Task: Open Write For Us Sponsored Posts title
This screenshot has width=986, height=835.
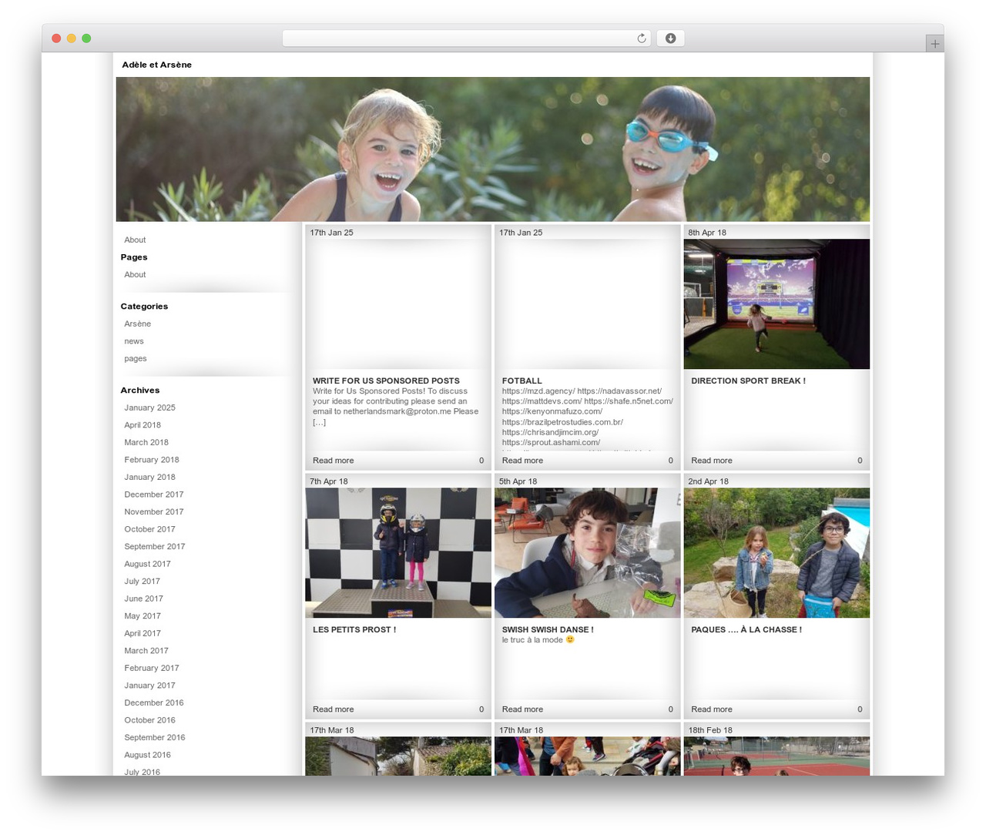Action: point(386,381)
